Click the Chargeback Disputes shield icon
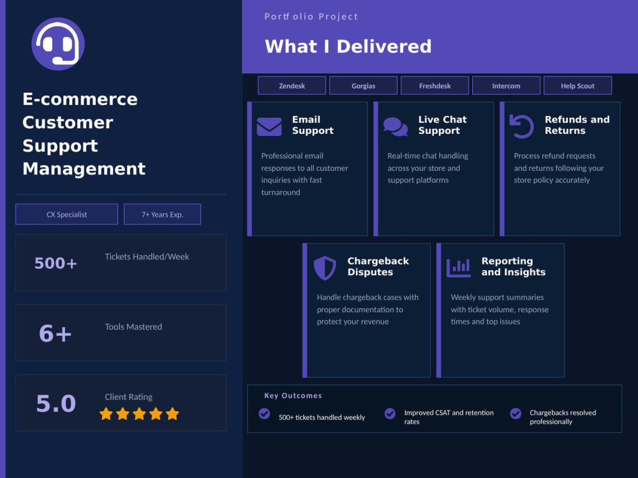Viewport: 638px width, 478px height. (x=325, y=268)
